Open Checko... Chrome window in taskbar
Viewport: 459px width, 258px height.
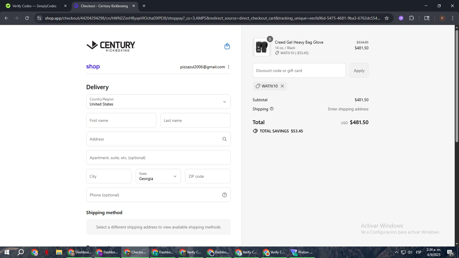tap(135, 252)
